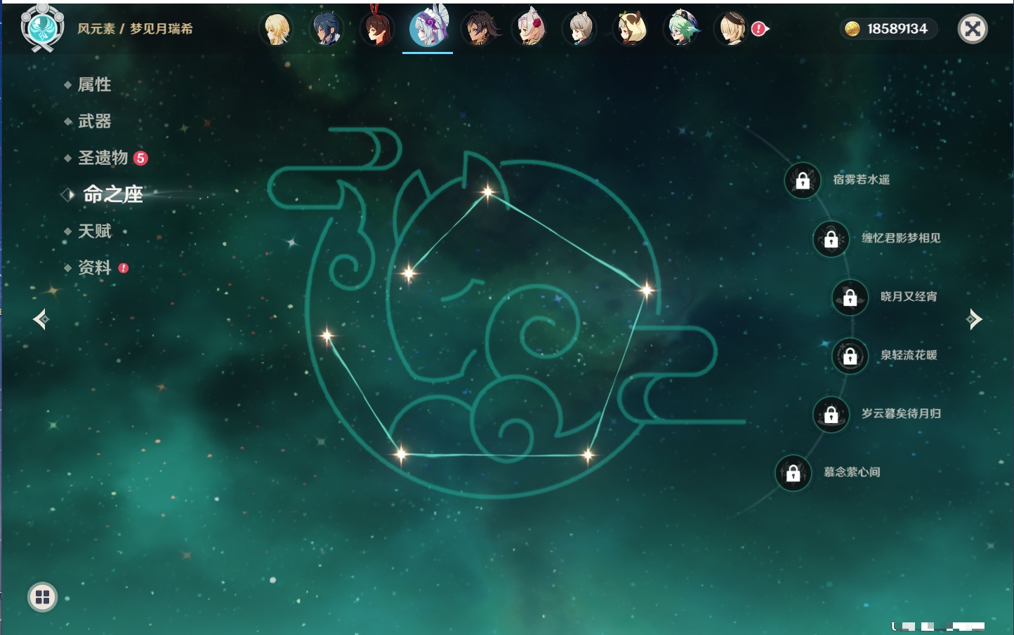Image resolution: width=1014 pixels, height=635 pixels.
Task: Click the leftmost star of the constellation
Action: tap(327, 335)
